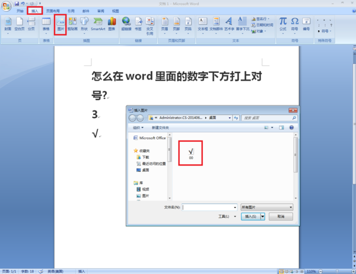Screen dimensions: 356x274
Task: Click the Office button orb
Action: click(x=7, y=6)
